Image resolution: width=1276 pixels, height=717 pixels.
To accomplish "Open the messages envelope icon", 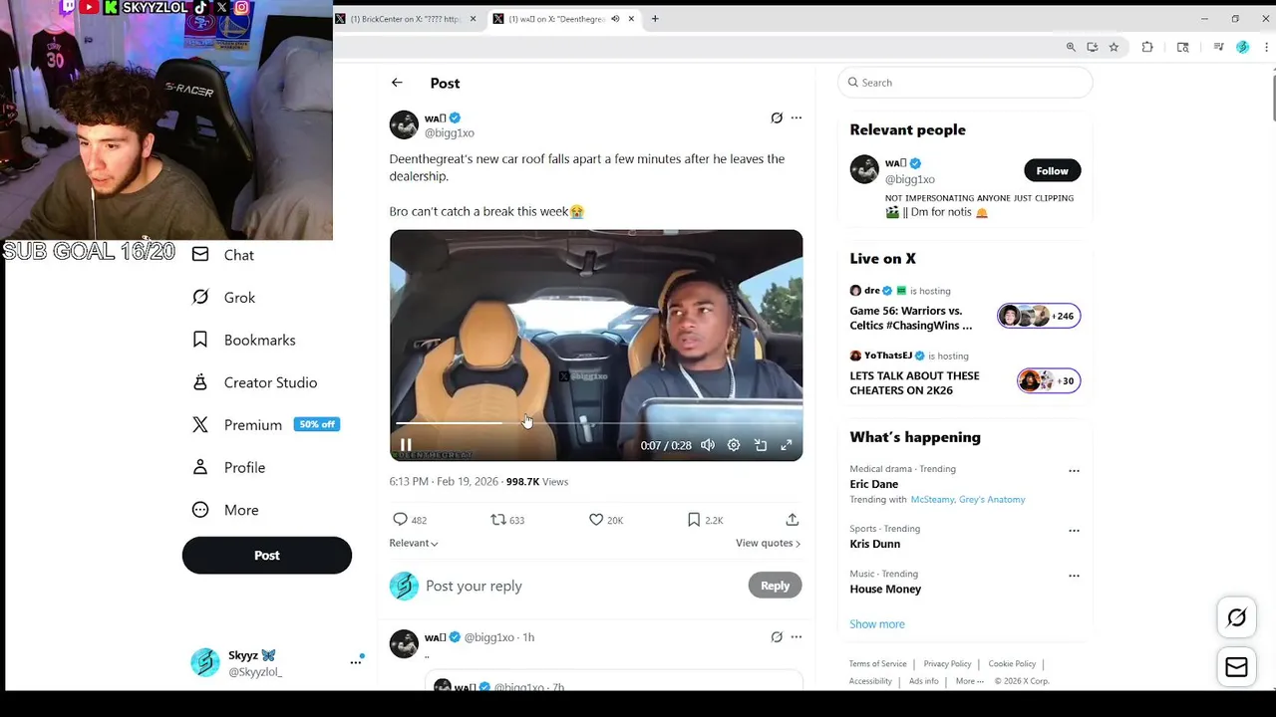I will click(1236, 667).
